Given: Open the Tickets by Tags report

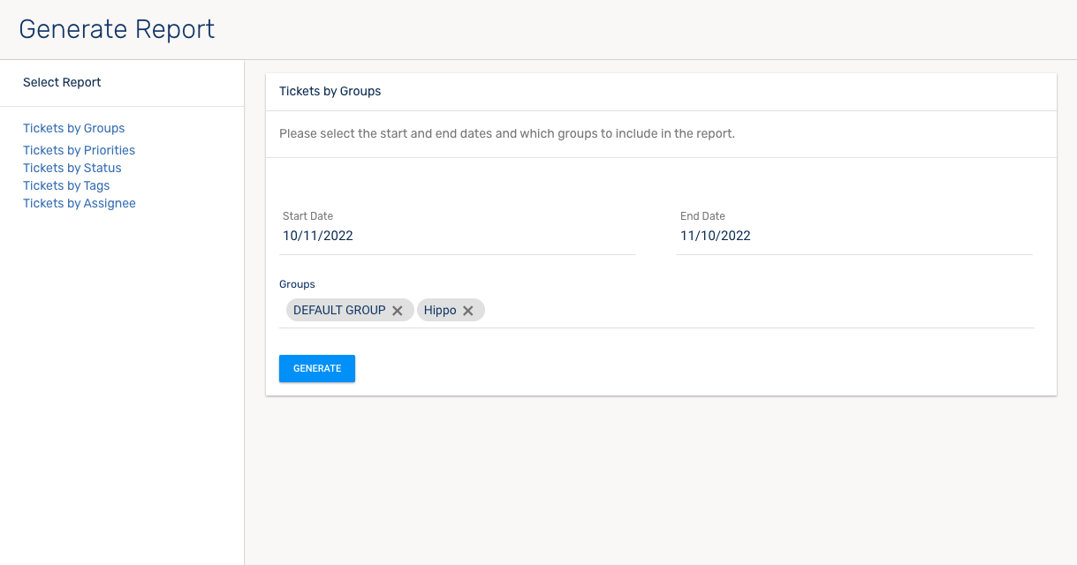Looking at the screenshot, I should (x=66, y=185).
